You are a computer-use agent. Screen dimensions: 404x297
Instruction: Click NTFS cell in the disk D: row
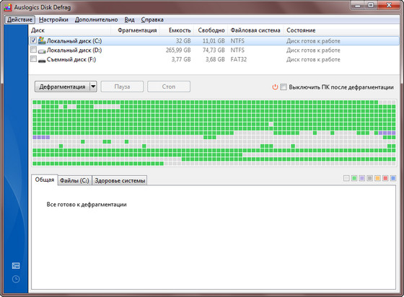(x=237, y=50)
